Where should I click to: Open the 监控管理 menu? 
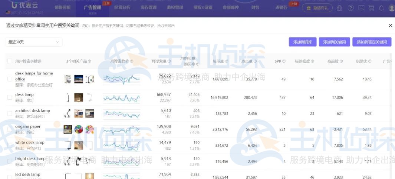tap(175, 7)
